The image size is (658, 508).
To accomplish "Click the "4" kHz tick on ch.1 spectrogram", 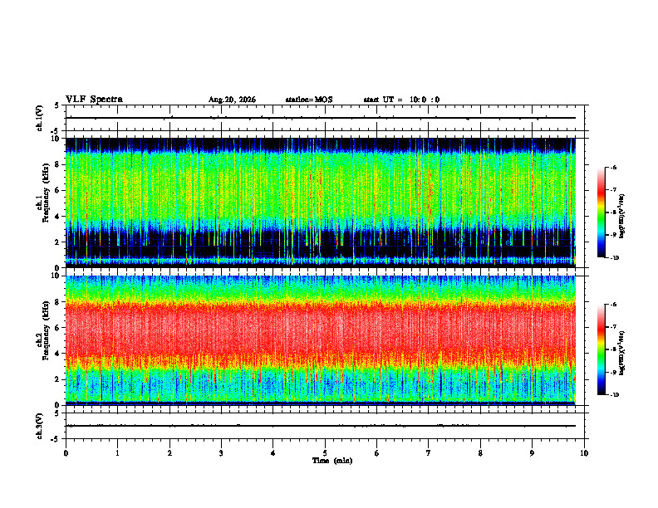I will [x=58, y=217].
